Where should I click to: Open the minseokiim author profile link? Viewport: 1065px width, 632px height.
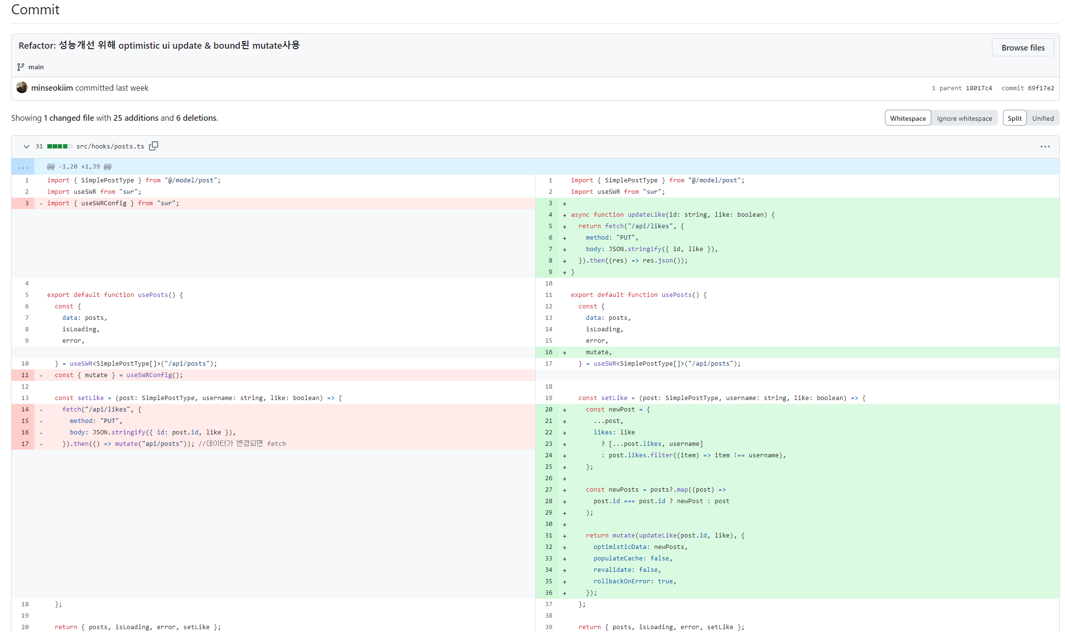pos(52,88)
